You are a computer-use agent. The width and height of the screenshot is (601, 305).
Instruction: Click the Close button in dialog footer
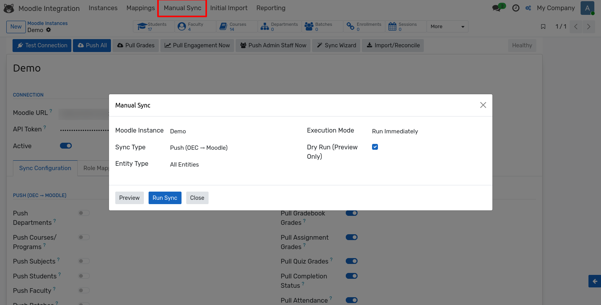click(197, 198)
